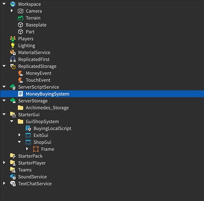Screen dimensions: 204x201
Task: Expand the StarterPlayer node
Action: (x=4, y=163)
